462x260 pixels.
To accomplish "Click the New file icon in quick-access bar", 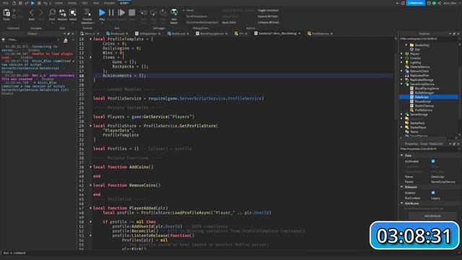I will [14, 3].
